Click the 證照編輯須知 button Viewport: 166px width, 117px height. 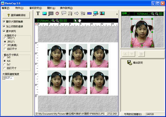[16, 15]
